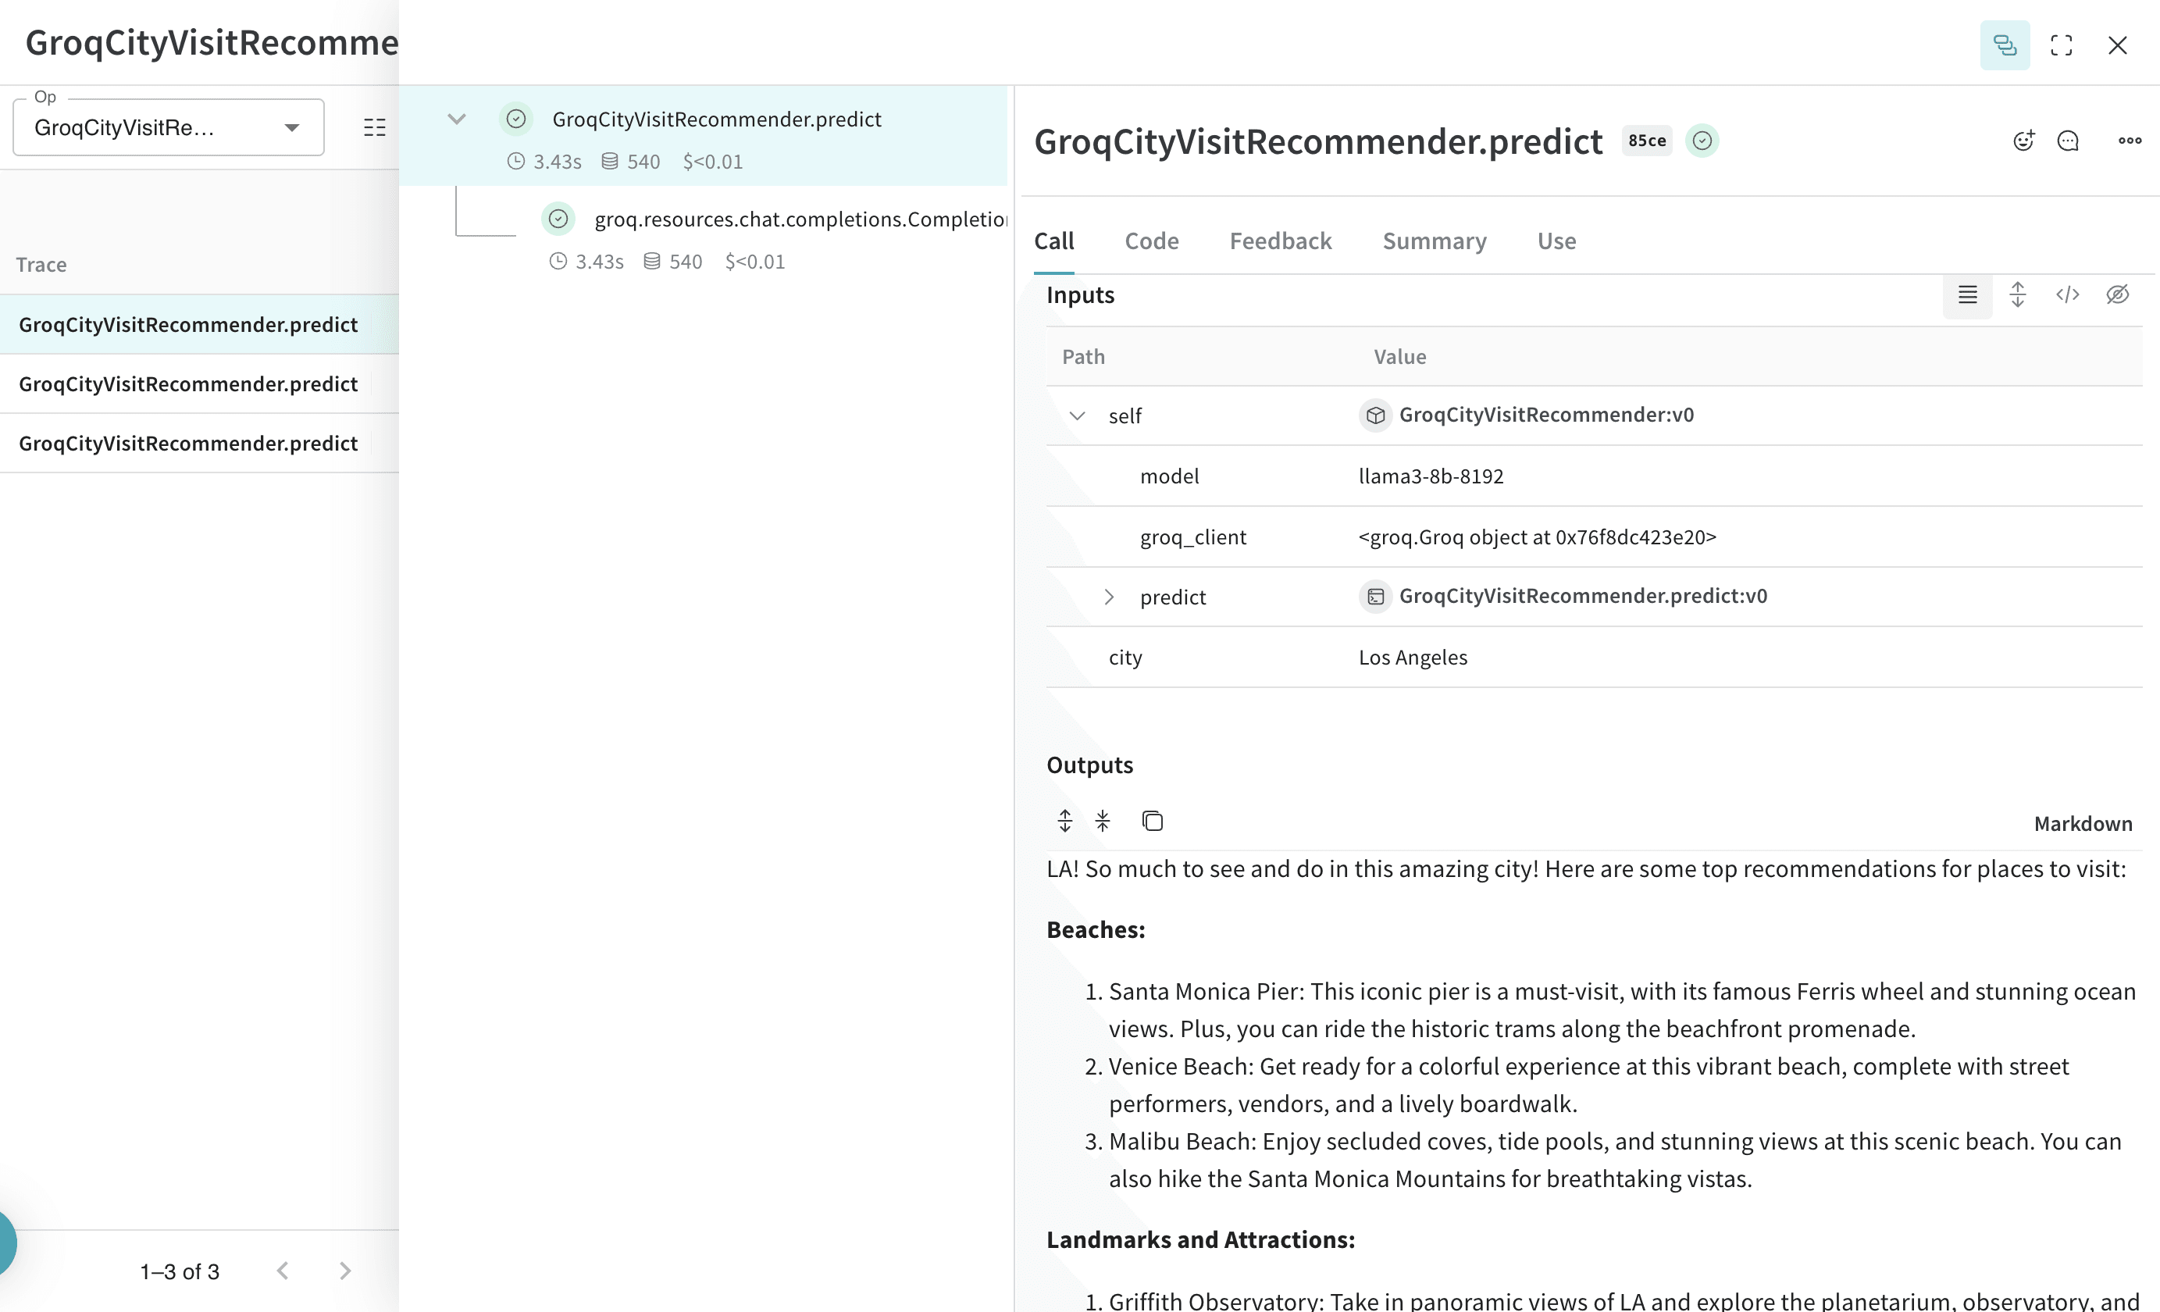This screenshot has height=1312, width=2160.
Task: Click the Value column header
Action: click(1400, 357)
